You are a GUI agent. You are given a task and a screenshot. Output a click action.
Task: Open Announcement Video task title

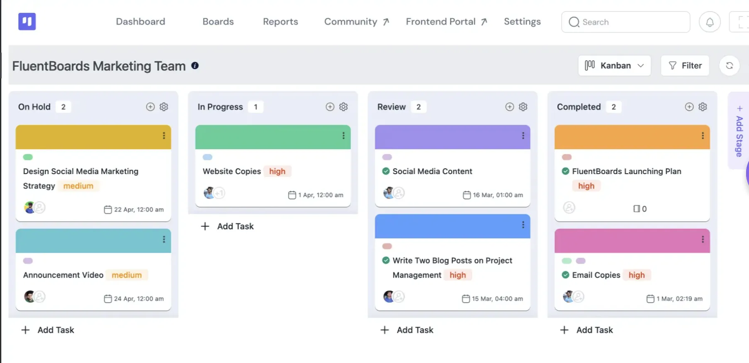63,275
